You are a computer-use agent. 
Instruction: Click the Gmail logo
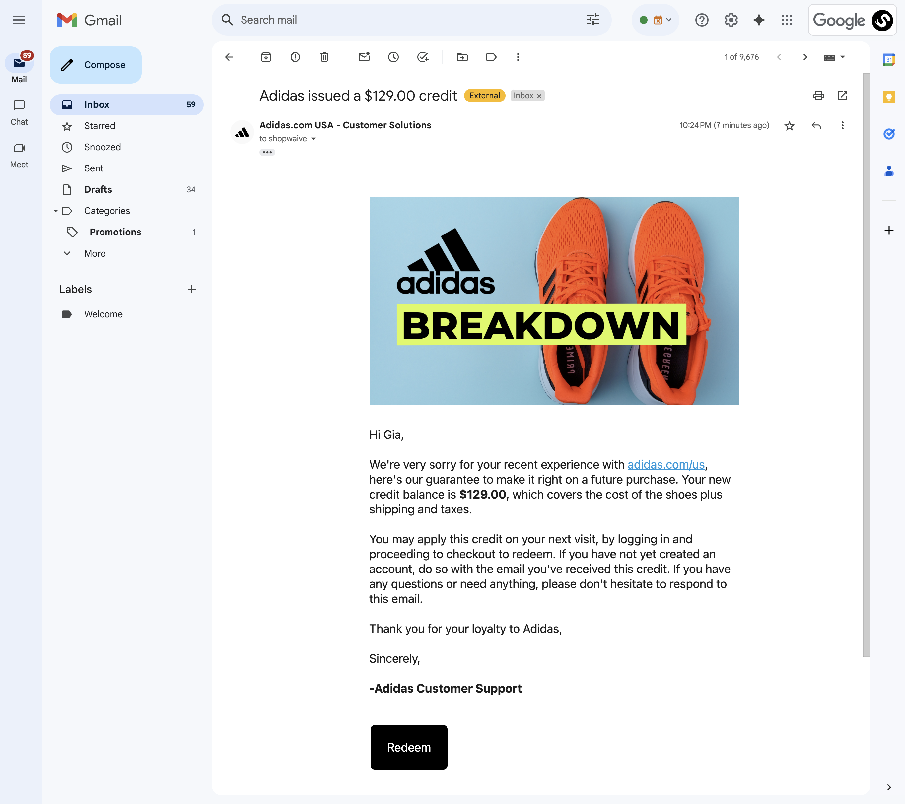[90, 20]
